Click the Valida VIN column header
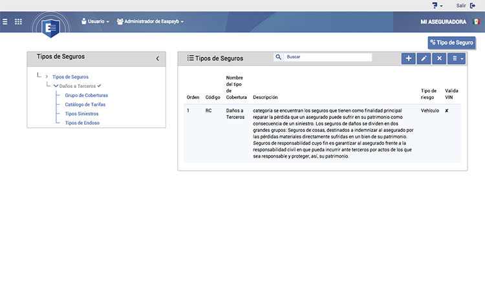Viewport: 485px width, 298px height. coord(451,94)
